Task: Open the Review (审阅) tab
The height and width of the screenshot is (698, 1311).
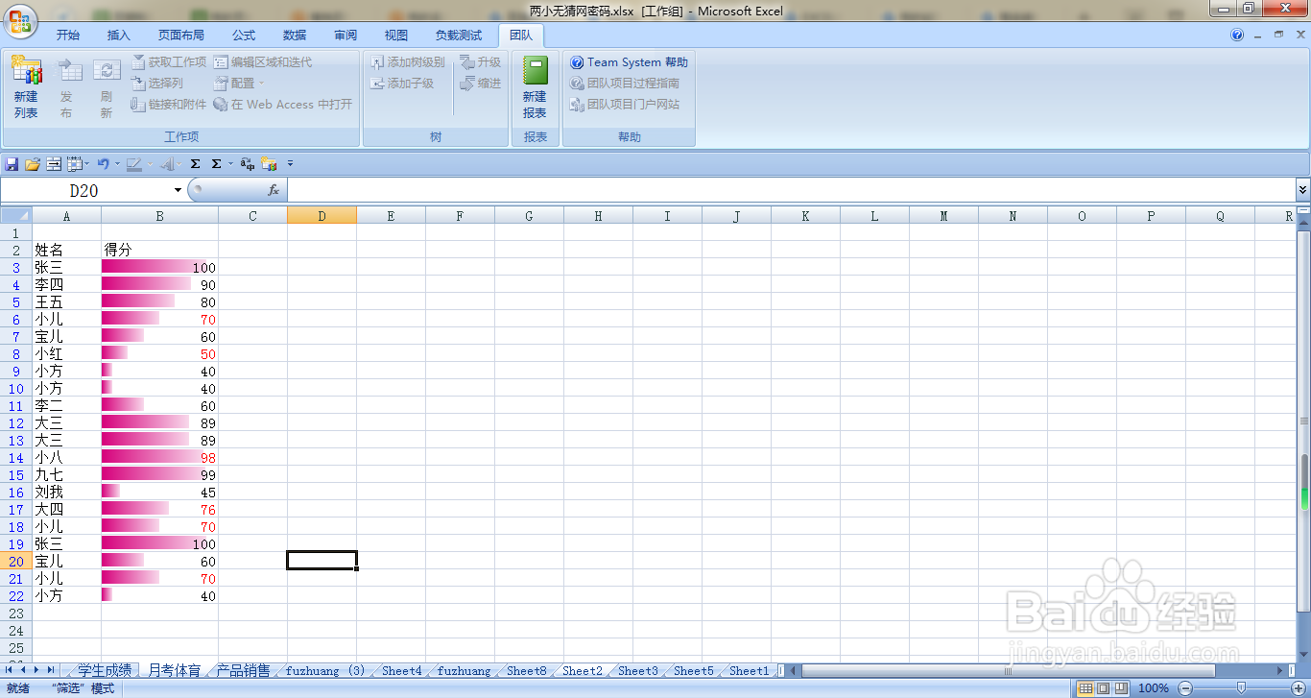Action: pyautogui.click(x=346, y=36)
